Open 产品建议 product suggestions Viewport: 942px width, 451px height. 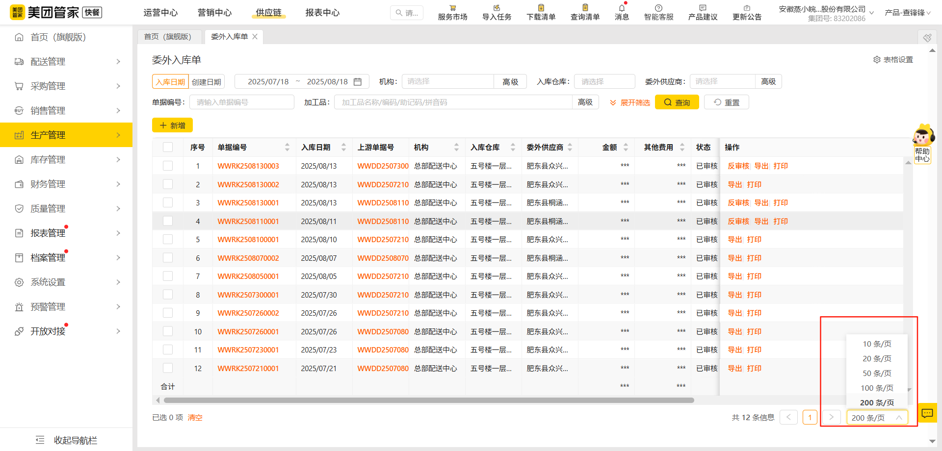[x=702, y=12]
